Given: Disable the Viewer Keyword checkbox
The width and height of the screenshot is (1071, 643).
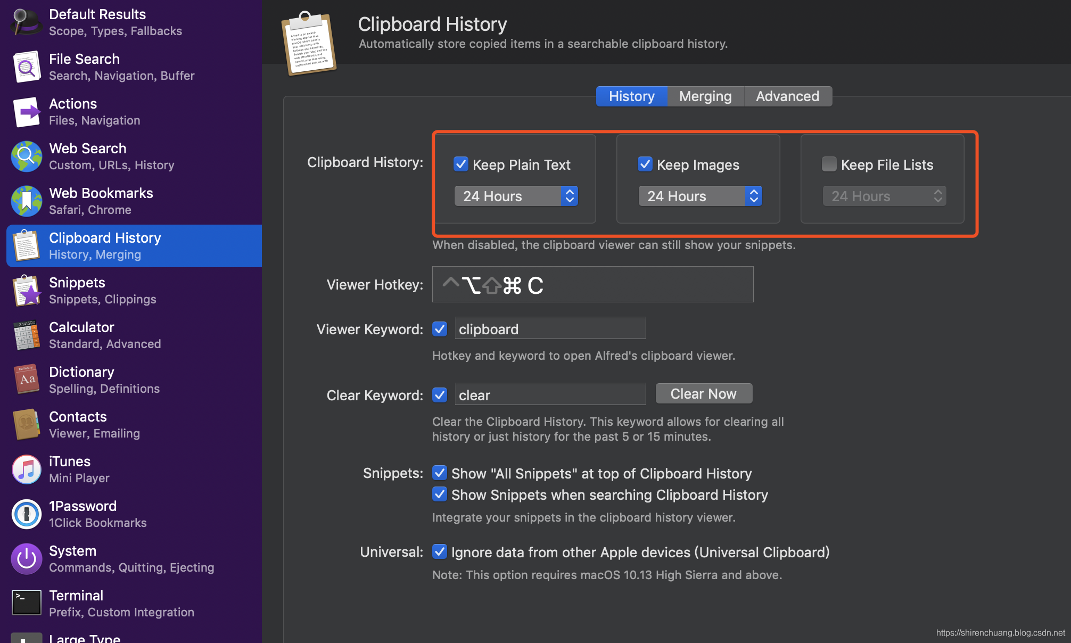Looking at the screenshot, I should (439, 329).
